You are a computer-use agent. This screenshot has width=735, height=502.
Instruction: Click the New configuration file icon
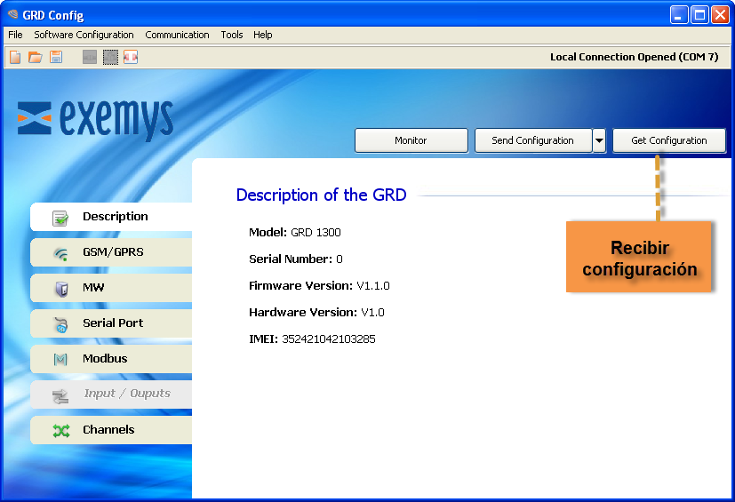pos(15,57)
